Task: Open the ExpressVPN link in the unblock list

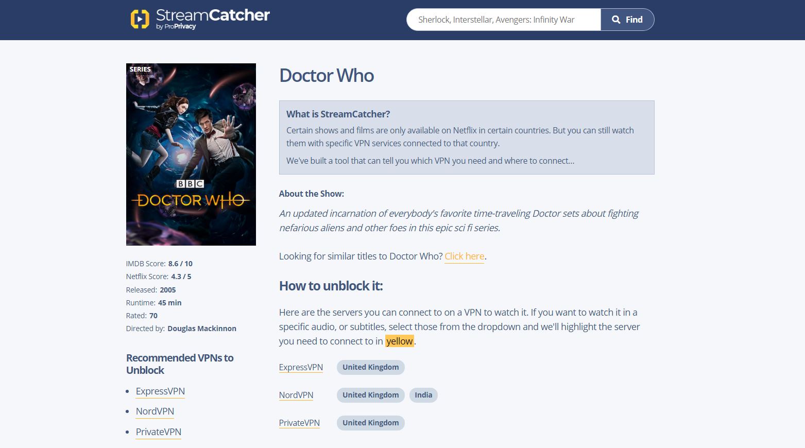Action: coord(301,367)
